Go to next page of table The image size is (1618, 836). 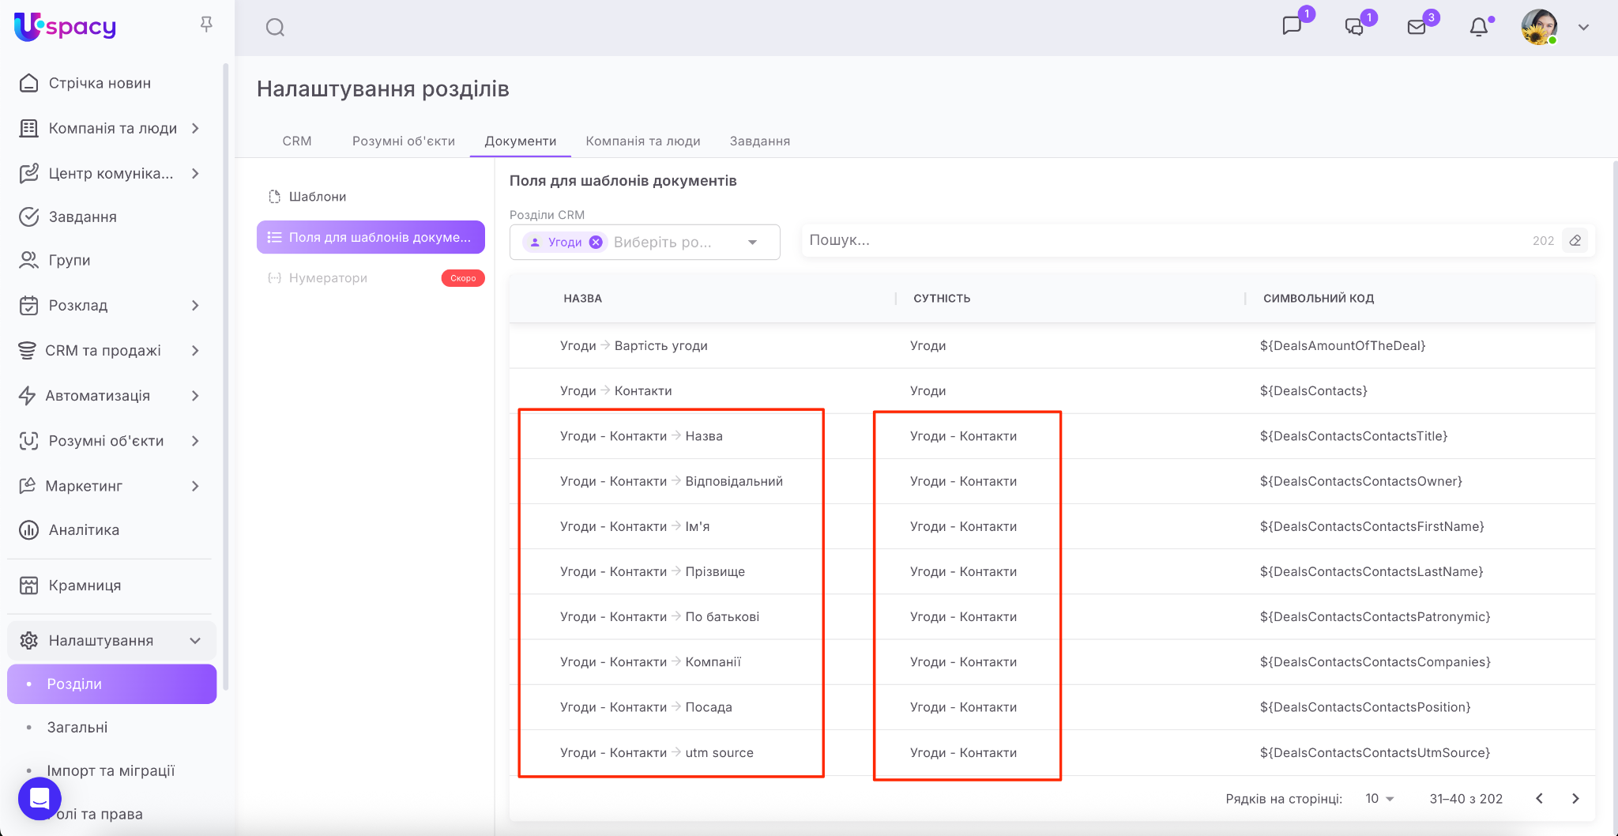tap(1575, 799)
